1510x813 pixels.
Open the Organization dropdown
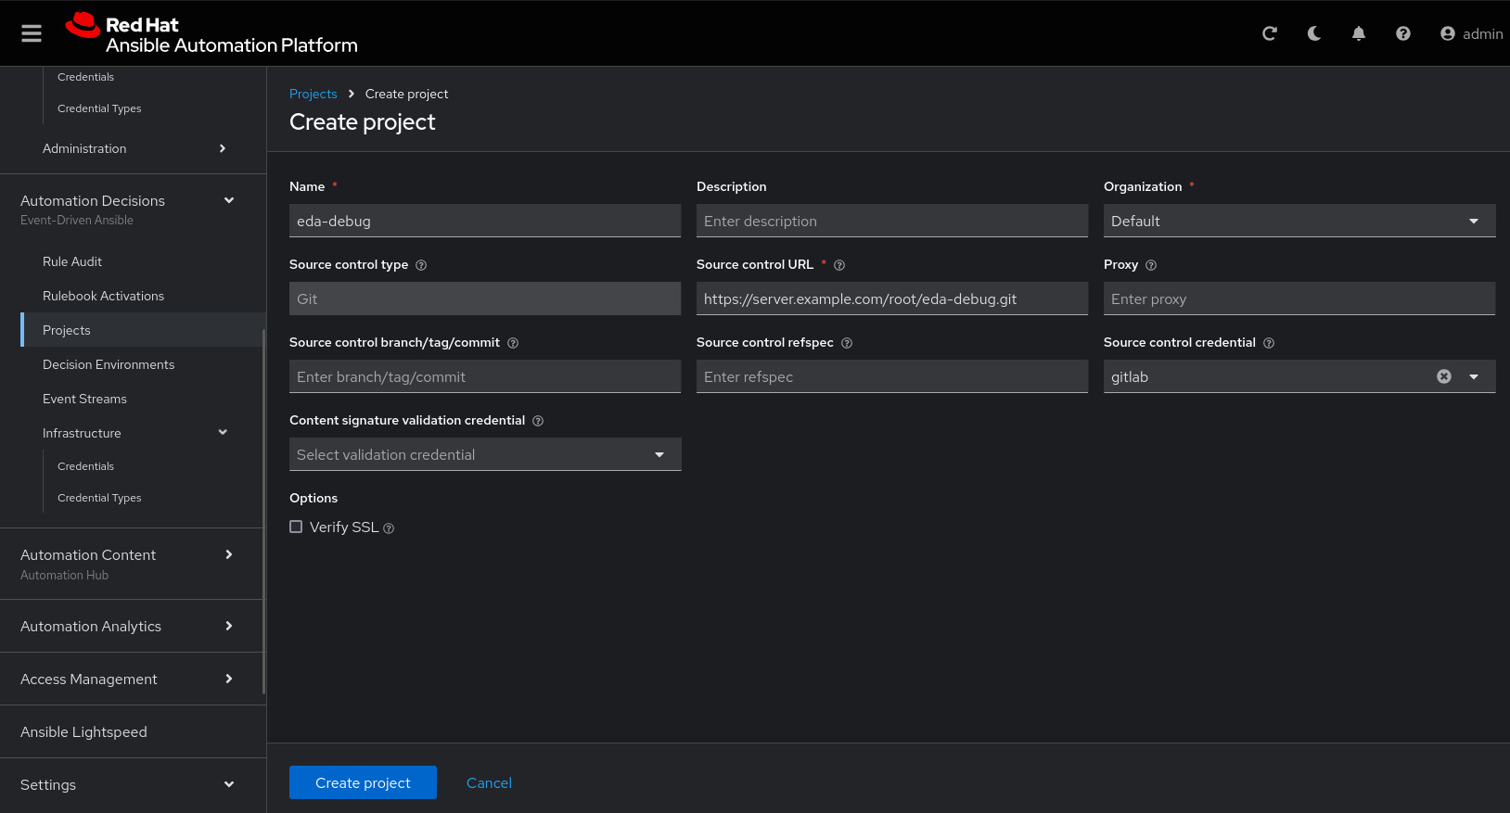coord(1299,221)
